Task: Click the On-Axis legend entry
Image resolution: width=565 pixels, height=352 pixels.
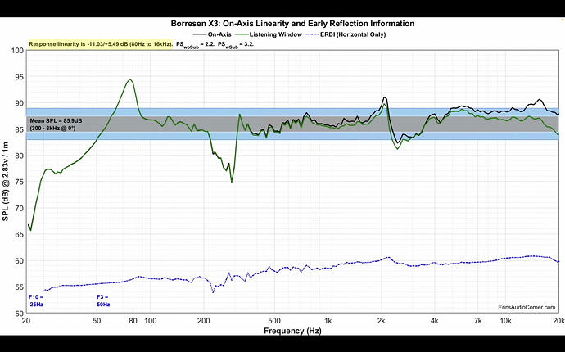Action: coord(212,34)
